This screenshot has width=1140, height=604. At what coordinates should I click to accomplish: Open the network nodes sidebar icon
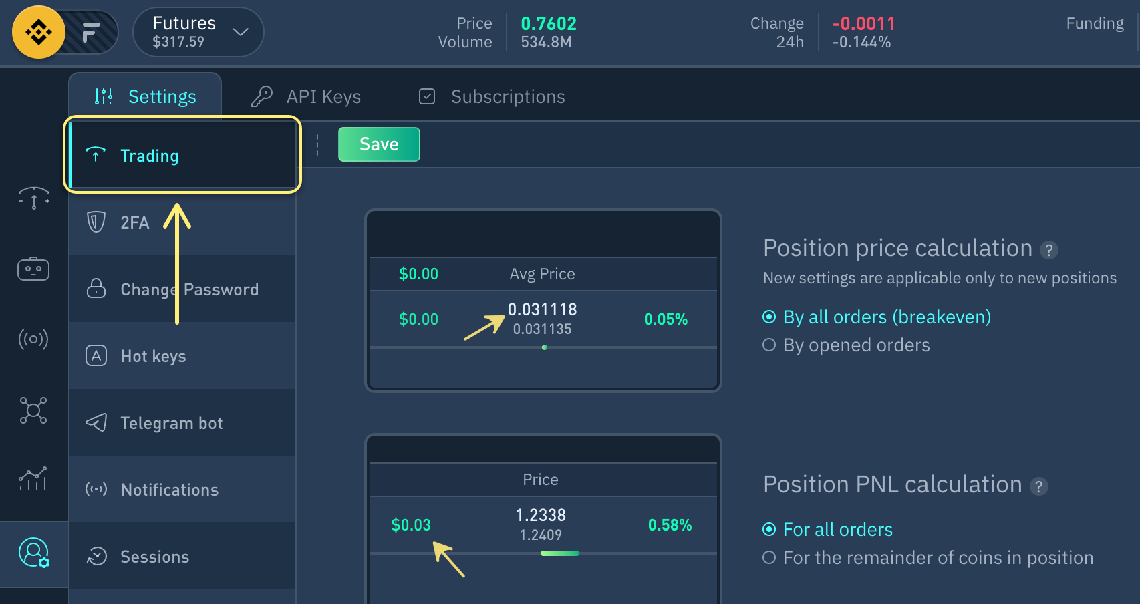point(33,410)
